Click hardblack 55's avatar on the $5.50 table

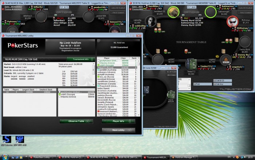click(x=173, y=12)
